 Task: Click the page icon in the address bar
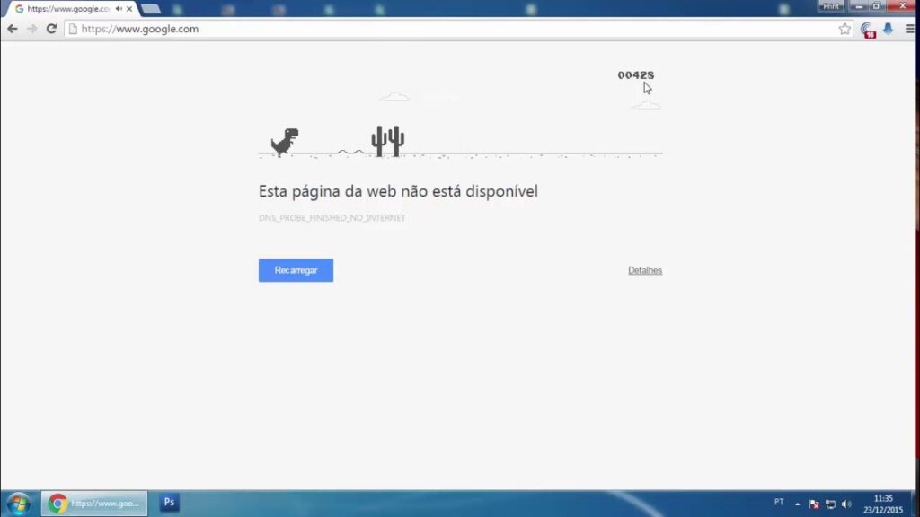click(x=73, y=29)
